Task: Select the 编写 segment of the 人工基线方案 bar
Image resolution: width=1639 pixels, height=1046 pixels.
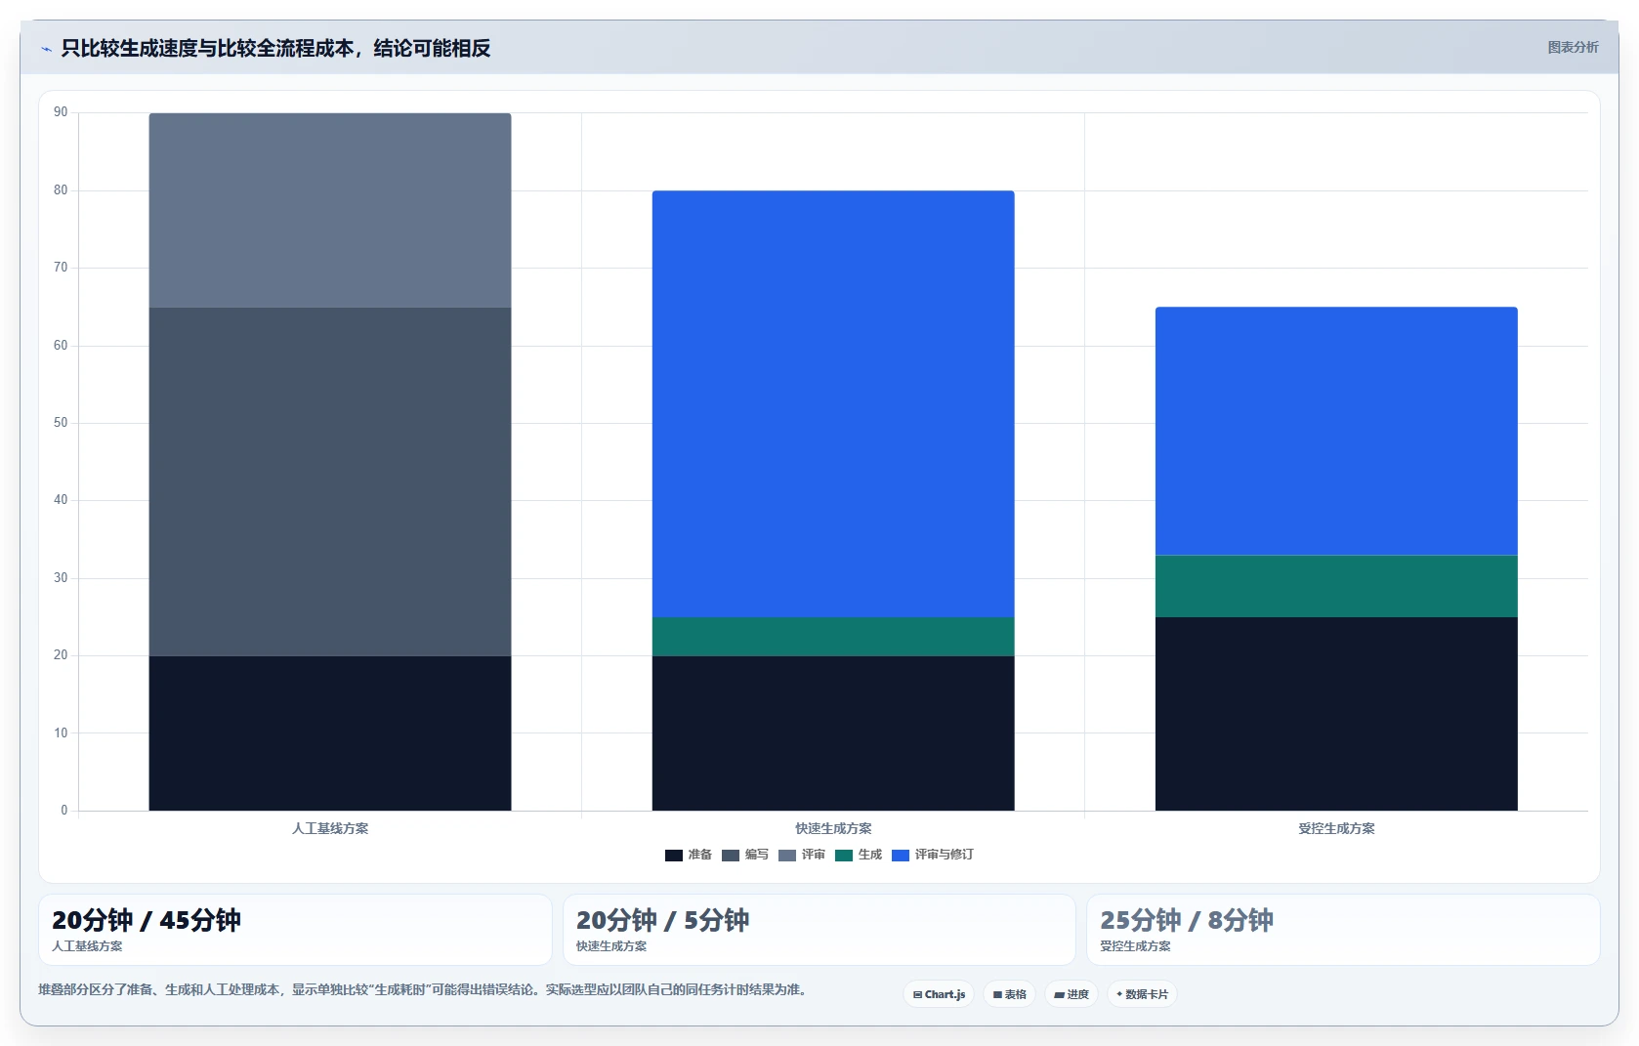Action: tap(330, 481)
